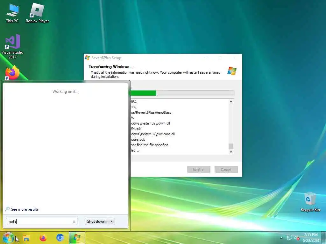Open This PC desktop icon
This screenshot has width=326, height=244.
tap(12, 13)
